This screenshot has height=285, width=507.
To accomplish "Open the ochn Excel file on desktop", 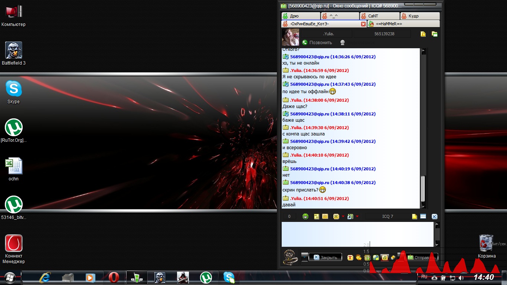I will pyautogui.click(x=14, y=170).
